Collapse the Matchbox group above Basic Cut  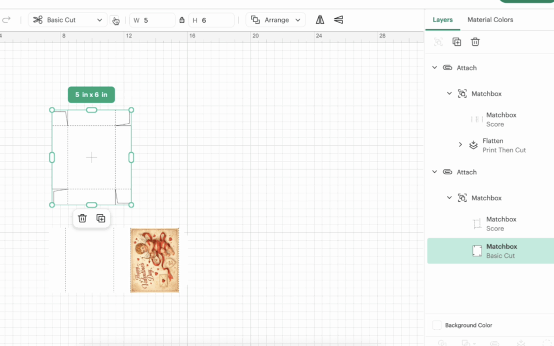click(449, 198)
